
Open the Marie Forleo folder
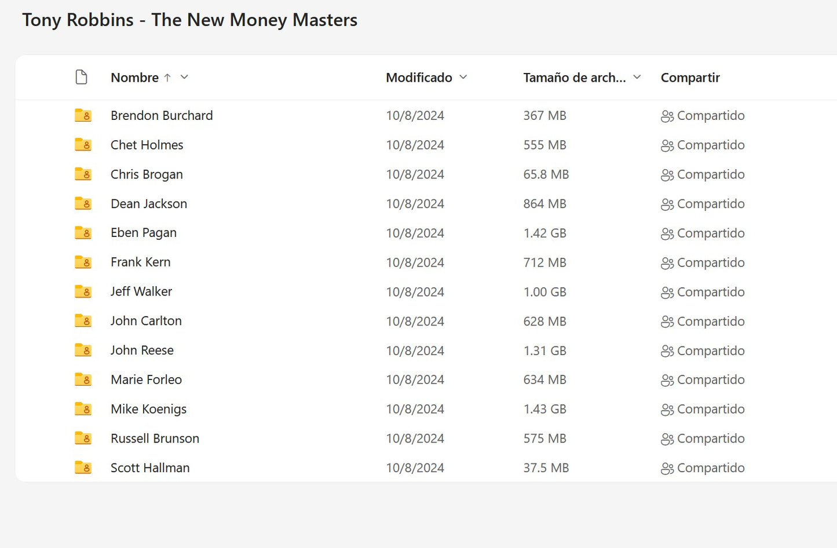coord(146,380)
